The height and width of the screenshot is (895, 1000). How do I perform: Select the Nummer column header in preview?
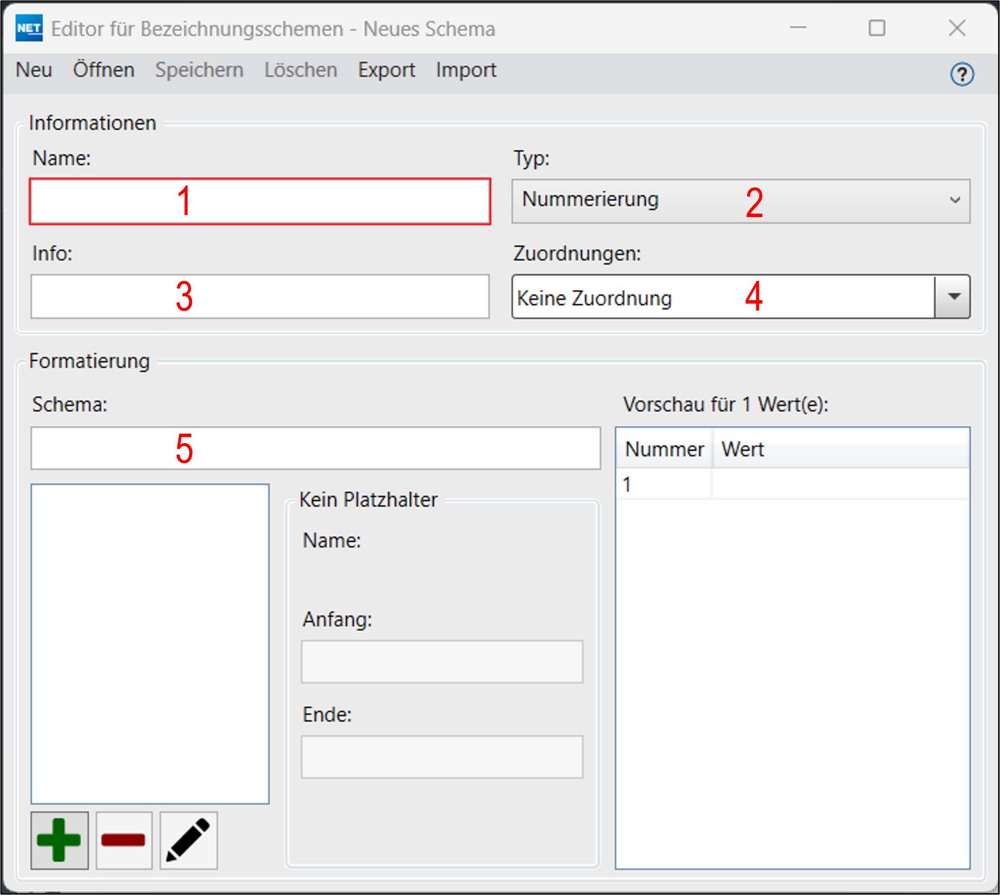pyautogui.click(x=664, y=449)
